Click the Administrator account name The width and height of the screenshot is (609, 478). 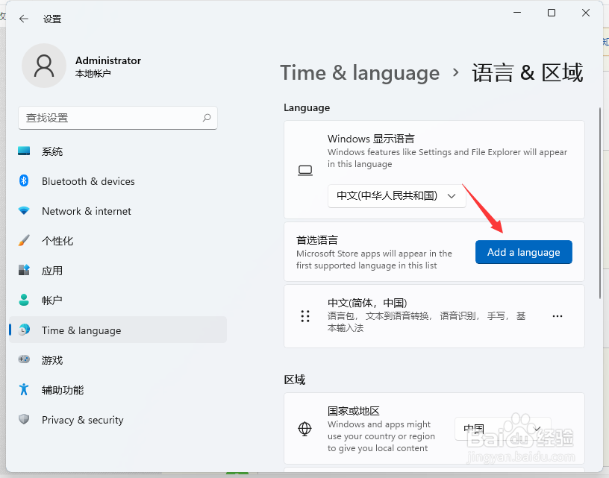[108, 60]
